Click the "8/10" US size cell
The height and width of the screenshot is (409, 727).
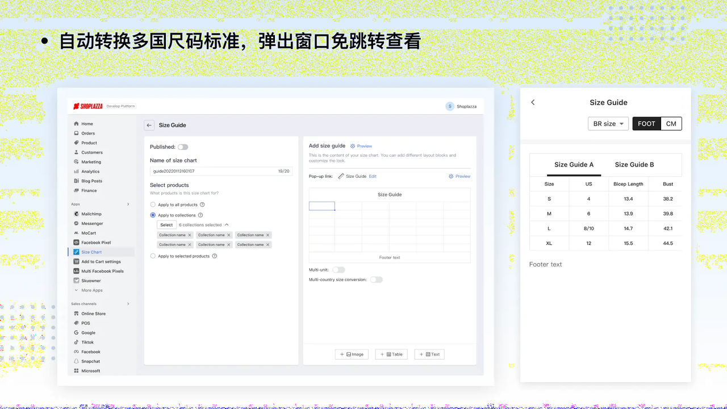click(x=588, y=228)
